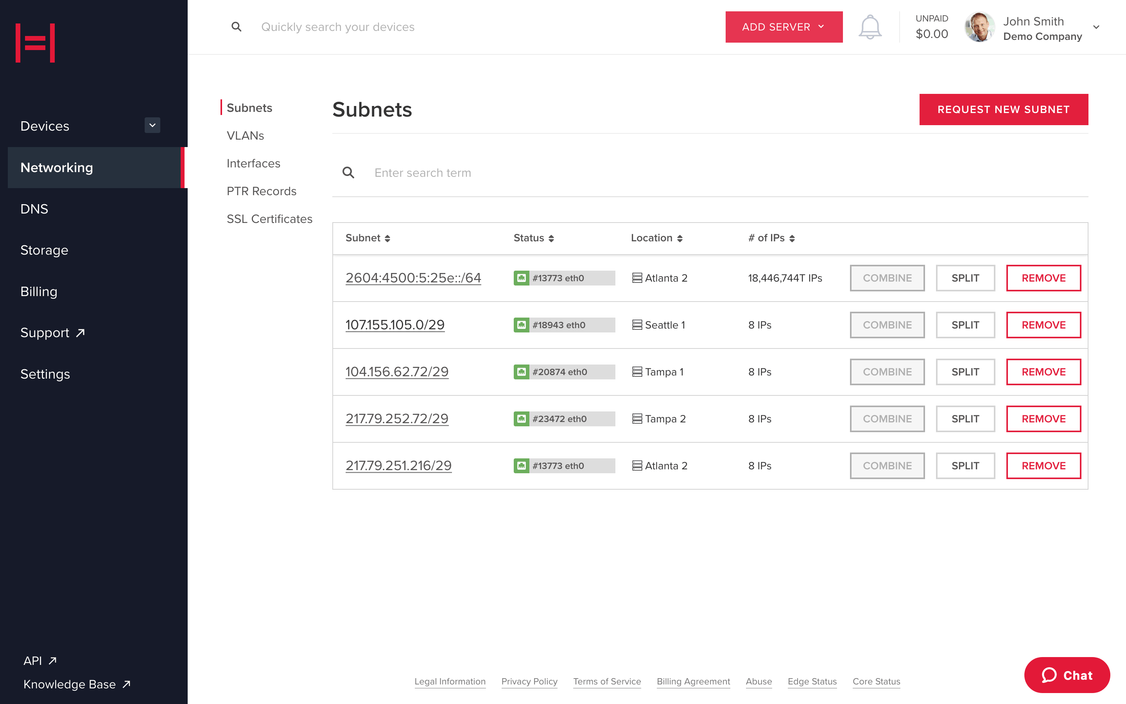This screenshot has height=704, width=1126.
Task: Click the red company logo in sidebar
Action: pos(35,43)
